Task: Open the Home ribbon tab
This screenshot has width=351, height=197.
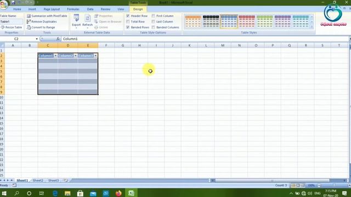Action: click(17, 9)
